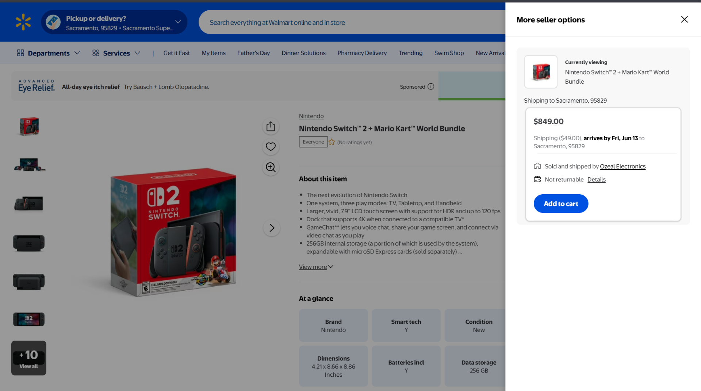Click the Data storage 256 GB tile
The height and width of the screenshot is (391, 701).
coord(475,366)
